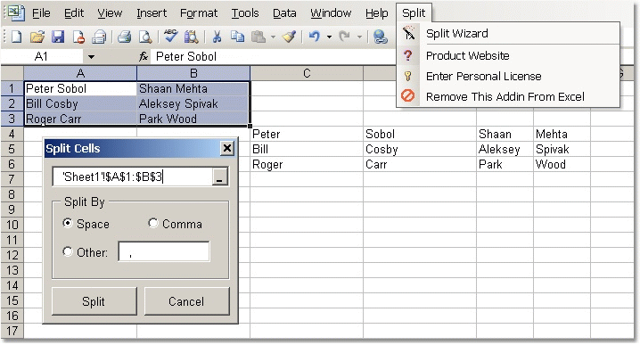Click the red prohibition remove icon
Viewport: 640px width, 345px height.
coord(407,96)
